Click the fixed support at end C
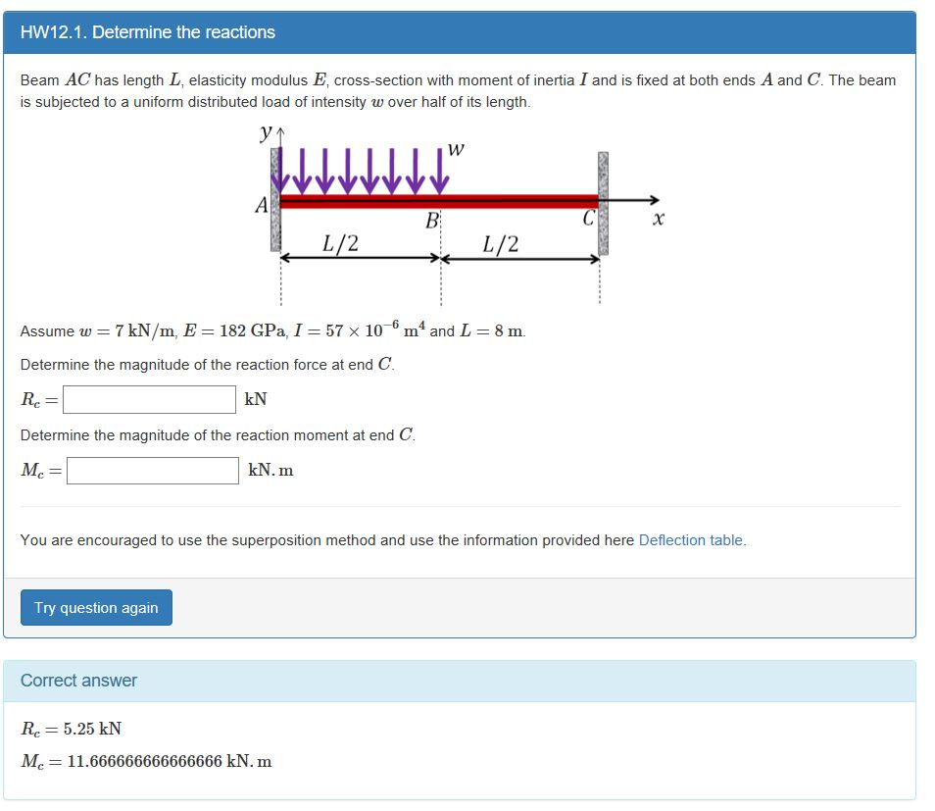The image size is (935, 811). [x=603, y=203]
